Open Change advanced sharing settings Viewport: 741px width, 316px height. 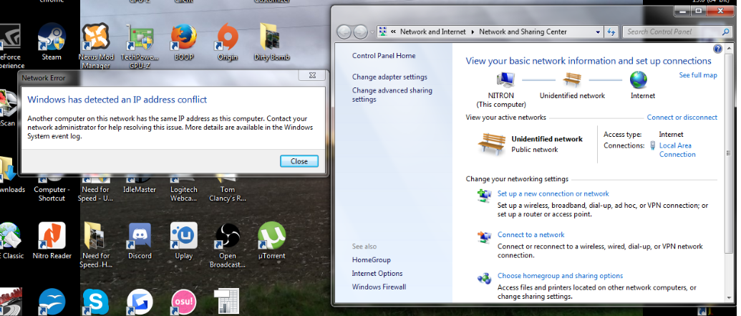(392, 95)
